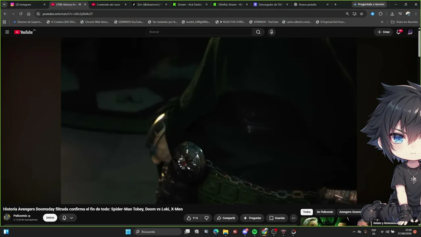Go to the YouTube home logo

click(x=23, y=32)
